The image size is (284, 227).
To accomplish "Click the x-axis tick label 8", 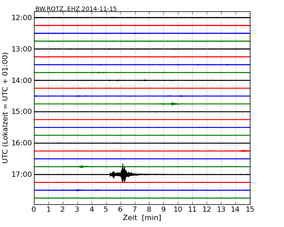I will tap(149, 210).
